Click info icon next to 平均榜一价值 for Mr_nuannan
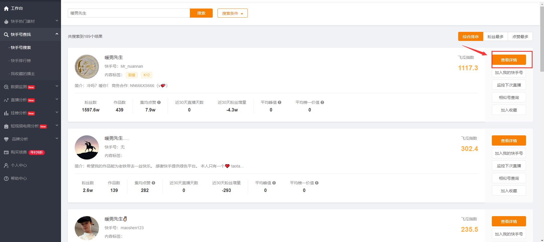This screenshot has width=544, height=242. tap(322, 102)
